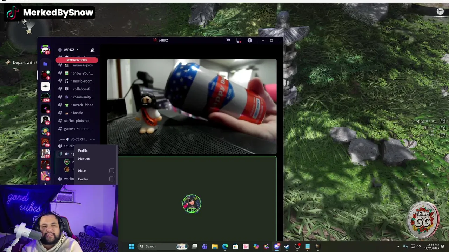This screenshot has height=252, width=449.
Task: Open Notepad icon on taskbar
Action: coord(307,246)
